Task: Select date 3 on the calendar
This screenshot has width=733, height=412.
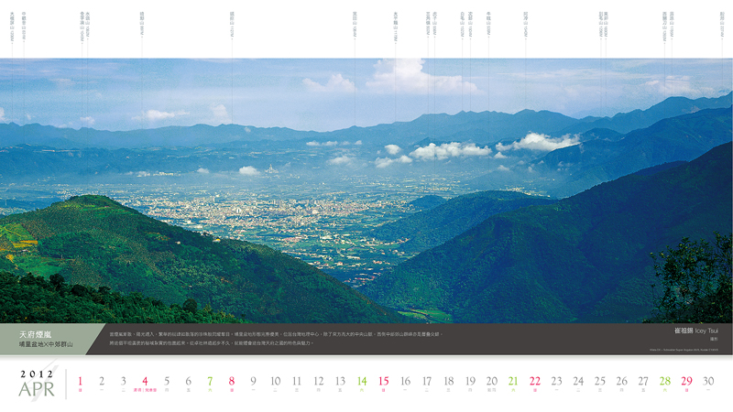Action: 123,381
